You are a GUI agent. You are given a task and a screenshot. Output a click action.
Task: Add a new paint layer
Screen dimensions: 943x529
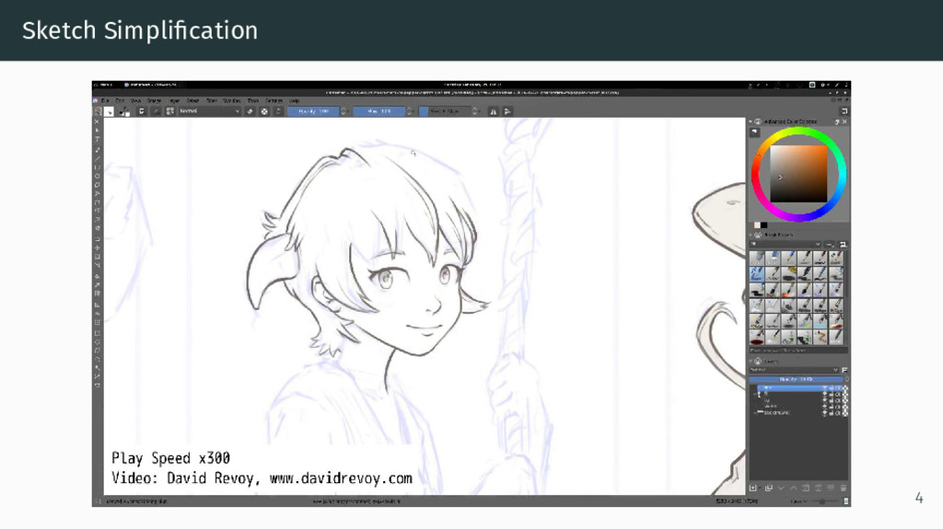tap(753, 489)
